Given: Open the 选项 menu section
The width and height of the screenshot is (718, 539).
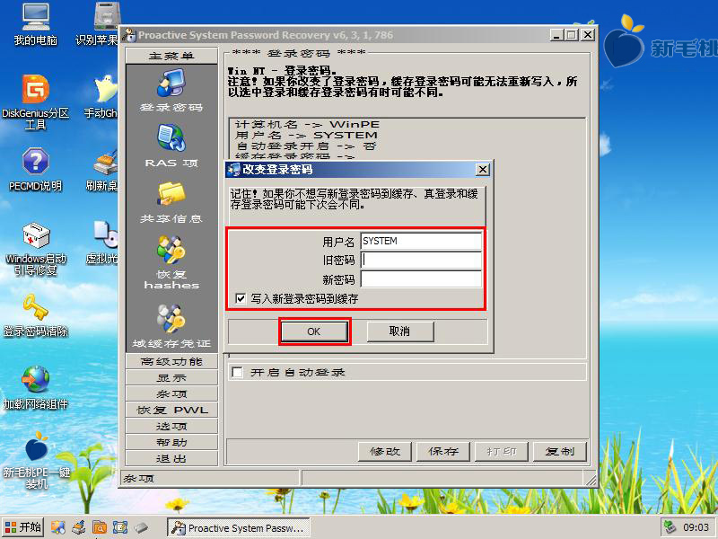Looking at the screenshot, I should [x=171, y=426].
